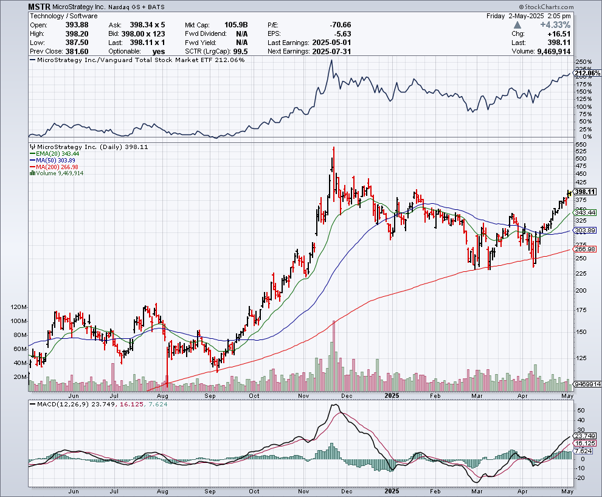Click the up-arrow change indicator icon
602x497 pixels.
pos(517,25)
